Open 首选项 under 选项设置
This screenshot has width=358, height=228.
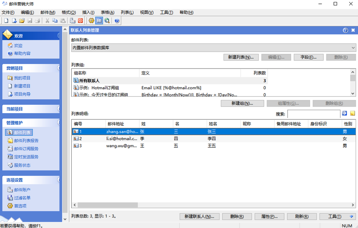(17, 206)
